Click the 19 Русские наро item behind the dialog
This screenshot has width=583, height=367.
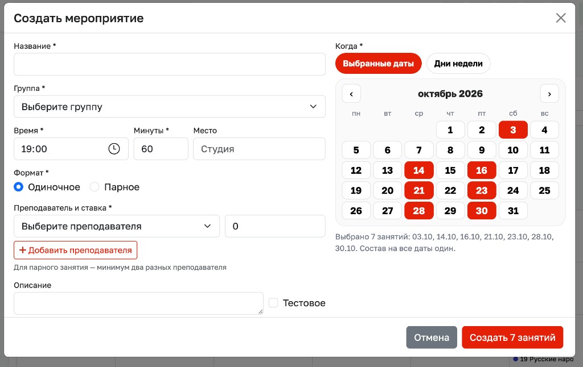tap(544, 359)
